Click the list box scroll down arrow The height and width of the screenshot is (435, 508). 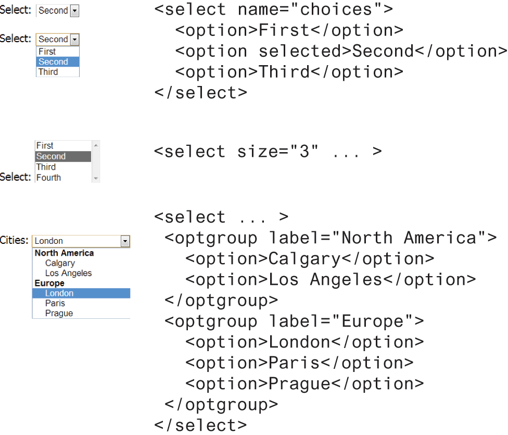click(95, 179)
